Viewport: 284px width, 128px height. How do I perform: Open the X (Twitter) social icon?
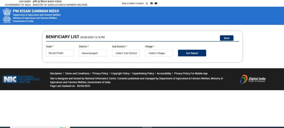pyautogui.click(x=147, y=4)
